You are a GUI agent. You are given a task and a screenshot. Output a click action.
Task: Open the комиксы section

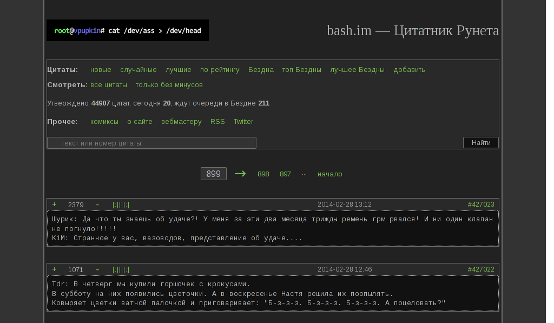pyautogui.click(x=104, y=121)
